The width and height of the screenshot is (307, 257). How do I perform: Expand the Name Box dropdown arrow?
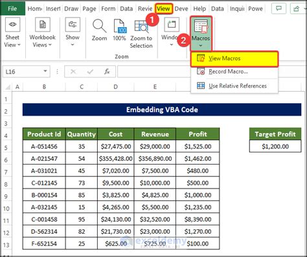point(45,71)
